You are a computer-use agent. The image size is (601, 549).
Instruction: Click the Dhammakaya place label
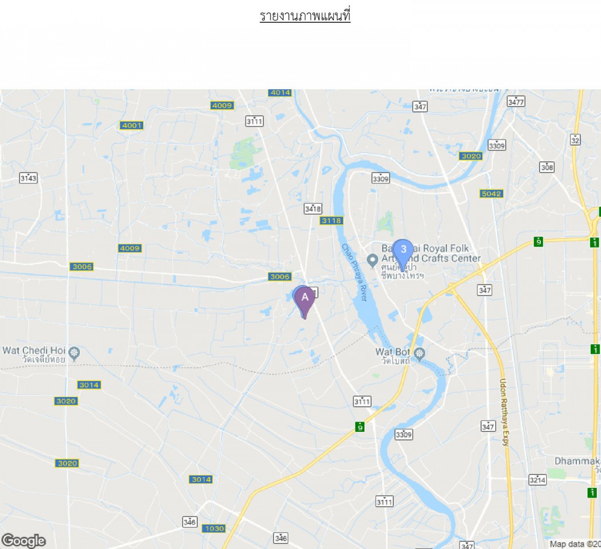click(x=578, y=462)
